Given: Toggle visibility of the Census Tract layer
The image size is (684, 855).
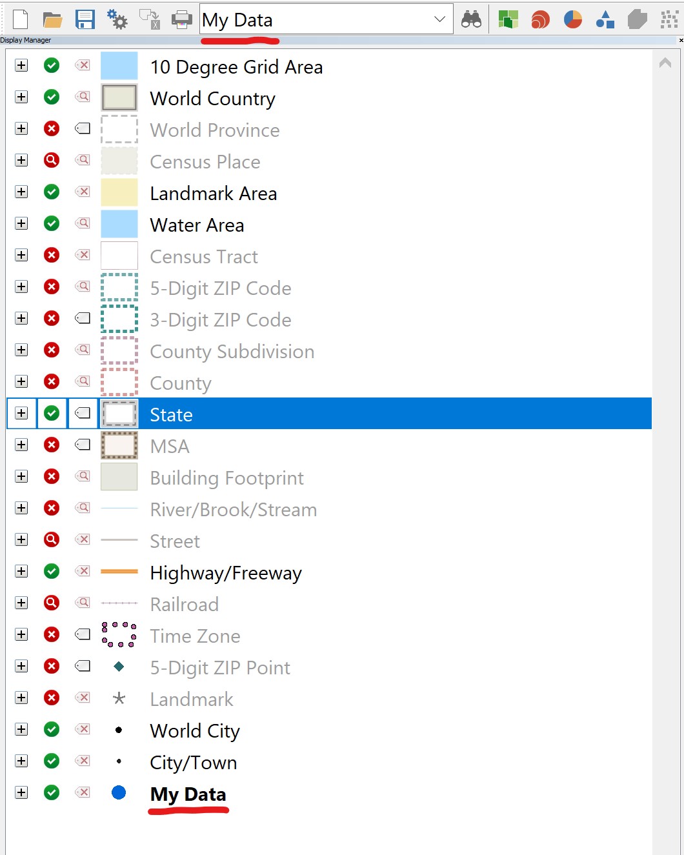Looking at the screenshot, I should [x=52, y=256].
